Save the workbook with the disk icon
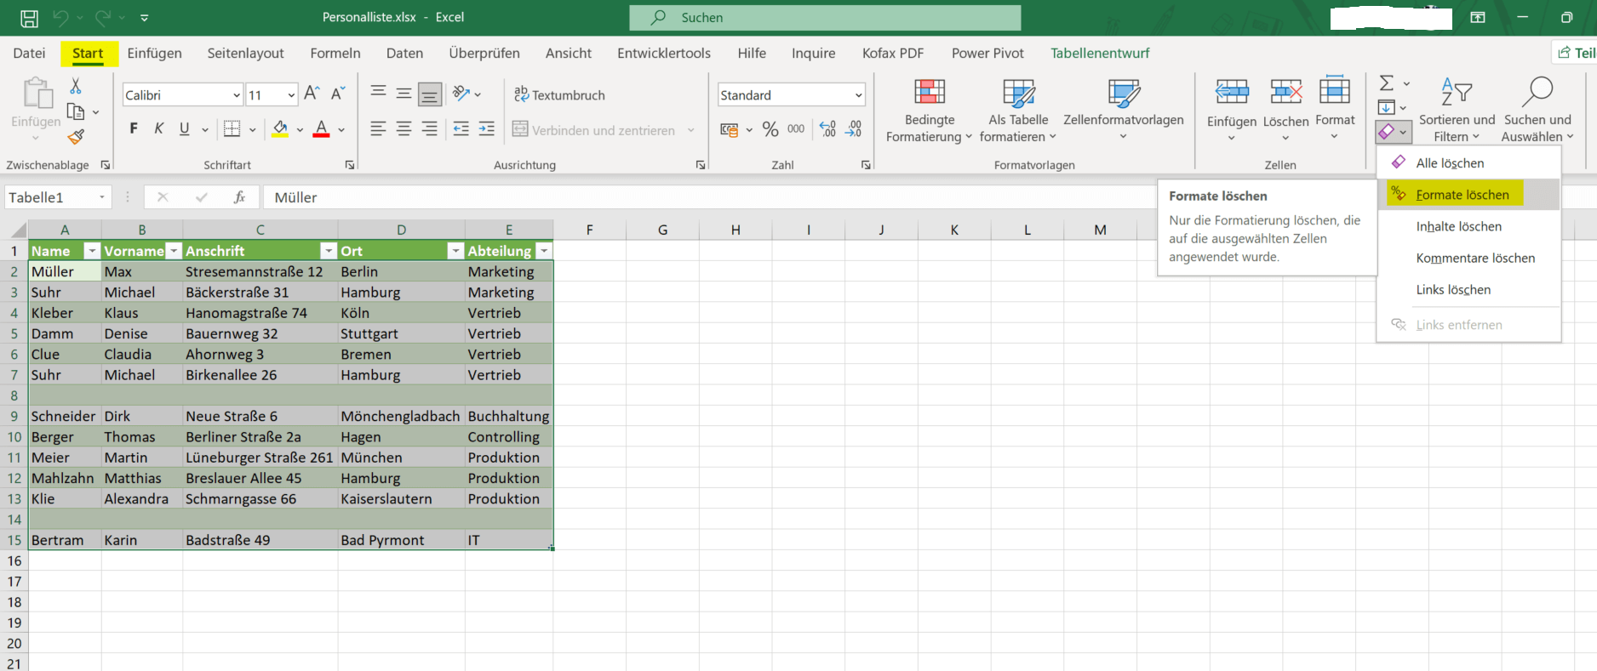 pos(29,18)
